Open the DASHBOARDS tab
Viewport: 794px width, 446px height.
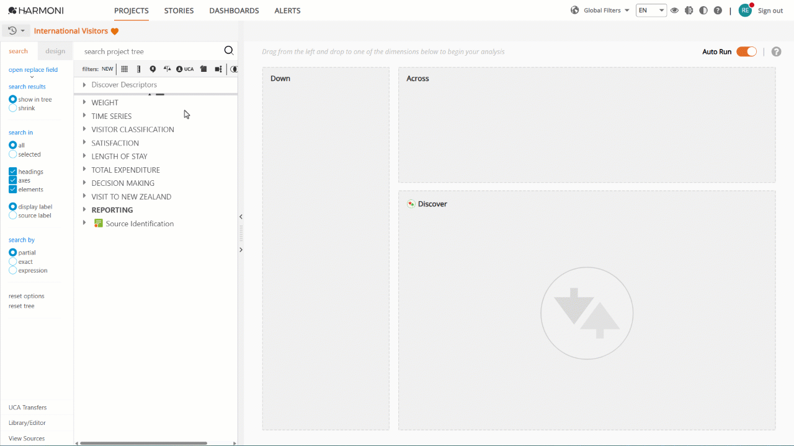234,11
